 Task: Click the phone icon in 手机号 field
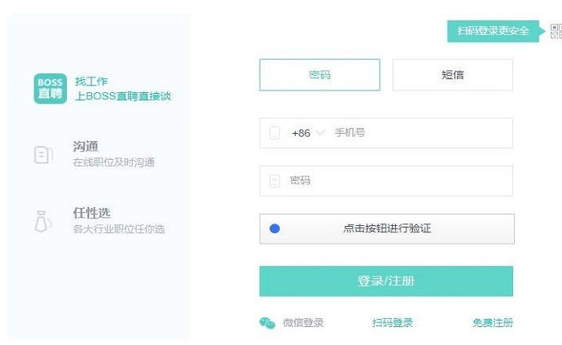point(274,133)
